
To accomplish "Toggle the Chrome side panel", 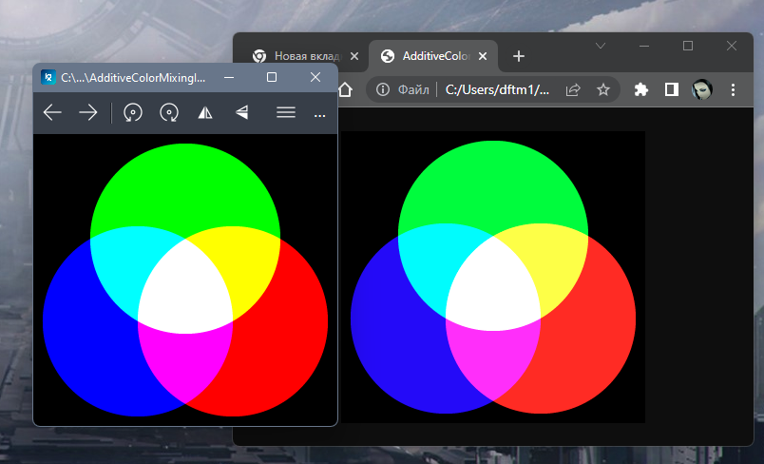I will click(x=671, y=90).
